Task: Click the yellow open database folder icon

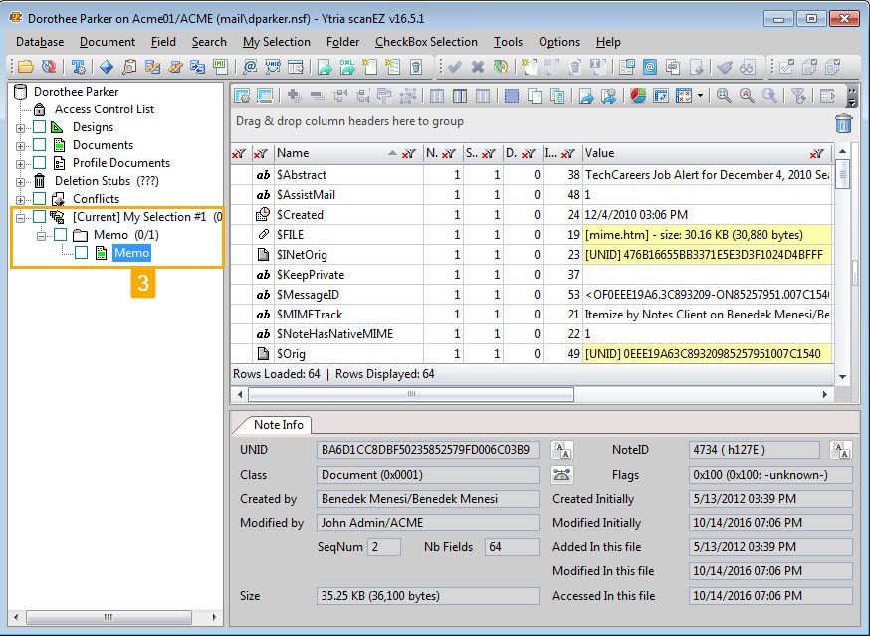Action: point(25,67)
